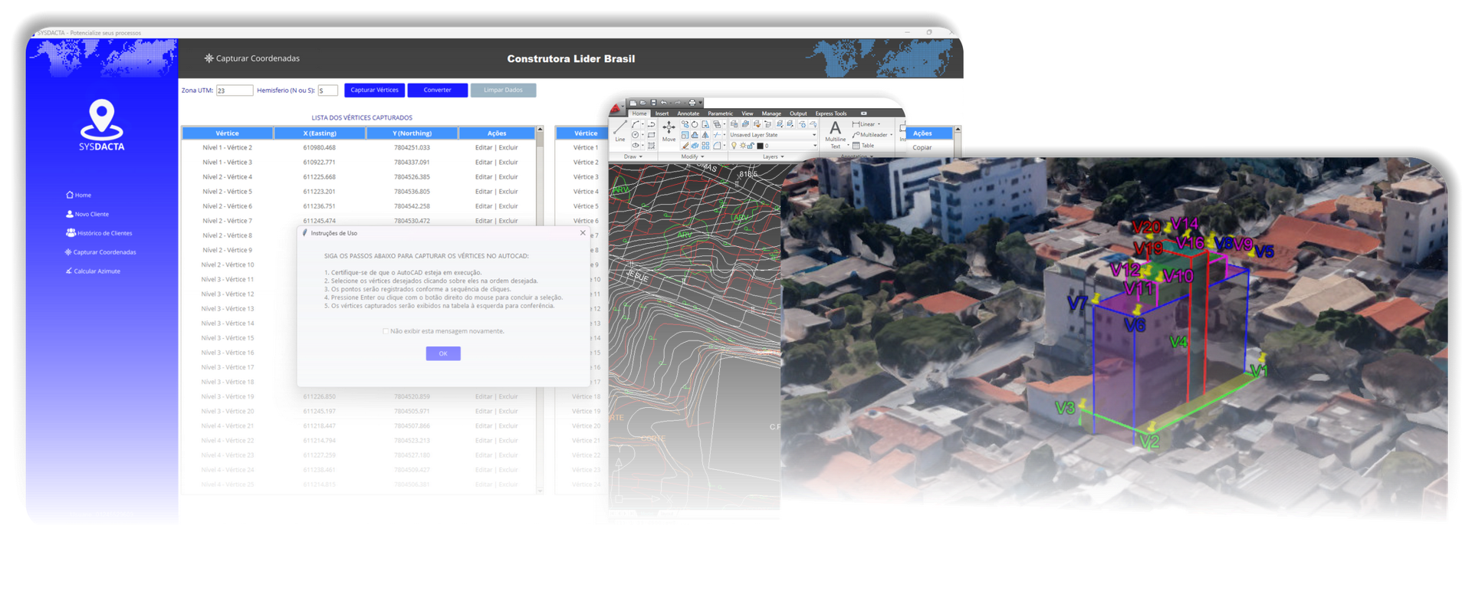Click the Linear dimension tool
This screenshot has width=1472, height=598.
[863, 124]
